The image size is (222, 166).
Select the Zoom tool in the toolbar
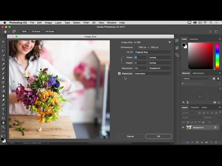tap(3, 127)
